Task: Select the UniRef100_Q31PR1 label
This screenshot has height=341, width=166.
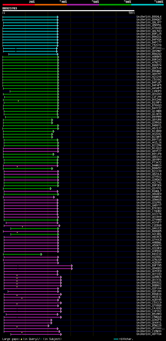Action: tap(149, 202)
